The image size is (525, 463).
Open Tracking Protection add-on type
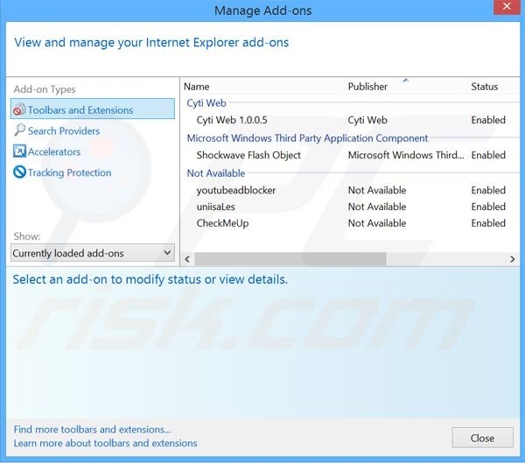point(70,172)
